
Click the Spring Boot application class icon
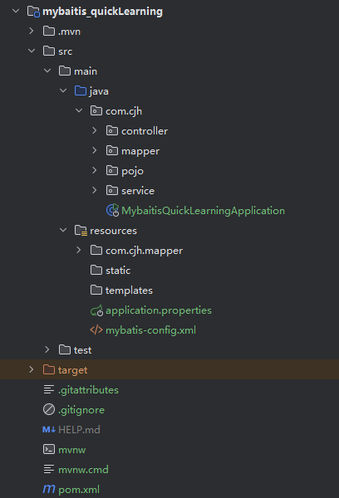(112, 210)
